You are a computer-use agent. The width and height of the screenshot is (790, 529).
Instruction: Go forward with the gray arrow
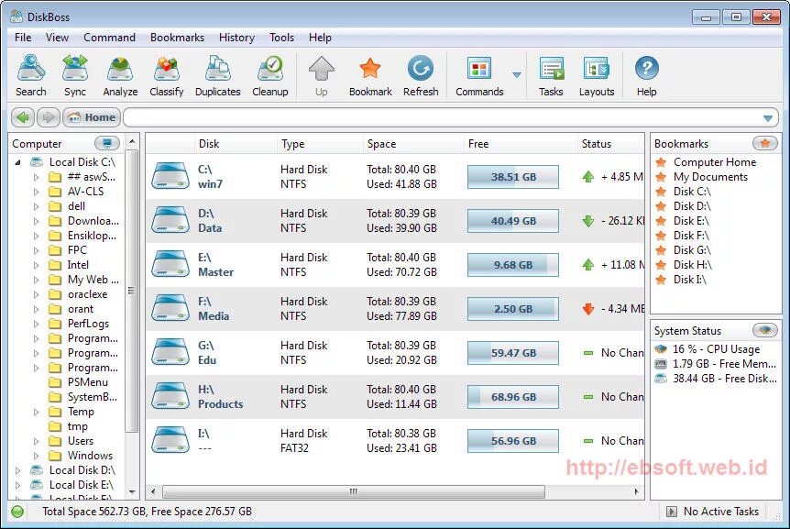49,117
